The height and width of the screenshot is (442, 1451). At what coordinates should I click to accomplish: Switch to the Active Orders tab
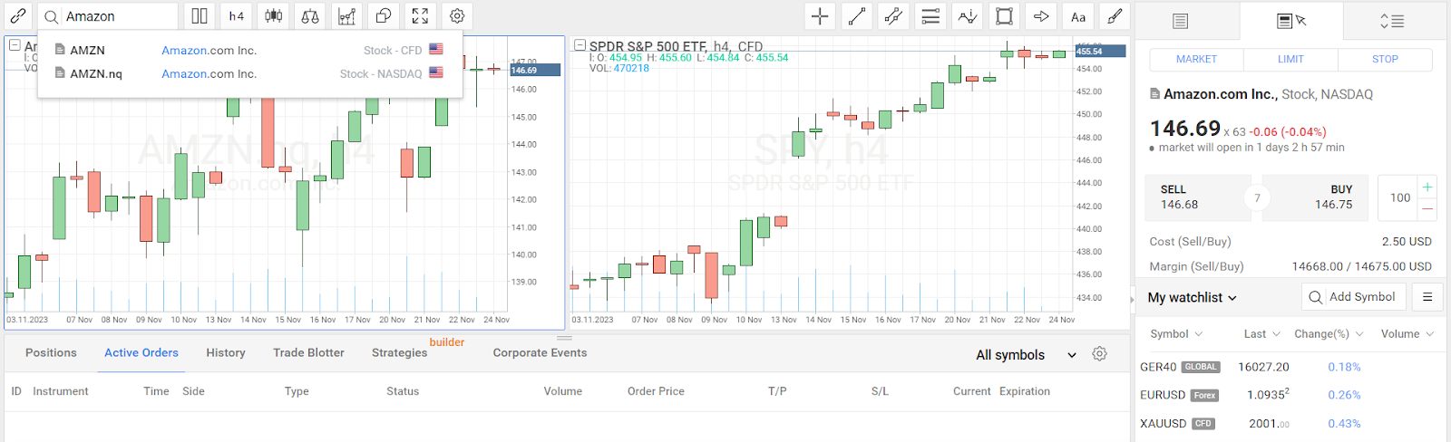(141, 352)
